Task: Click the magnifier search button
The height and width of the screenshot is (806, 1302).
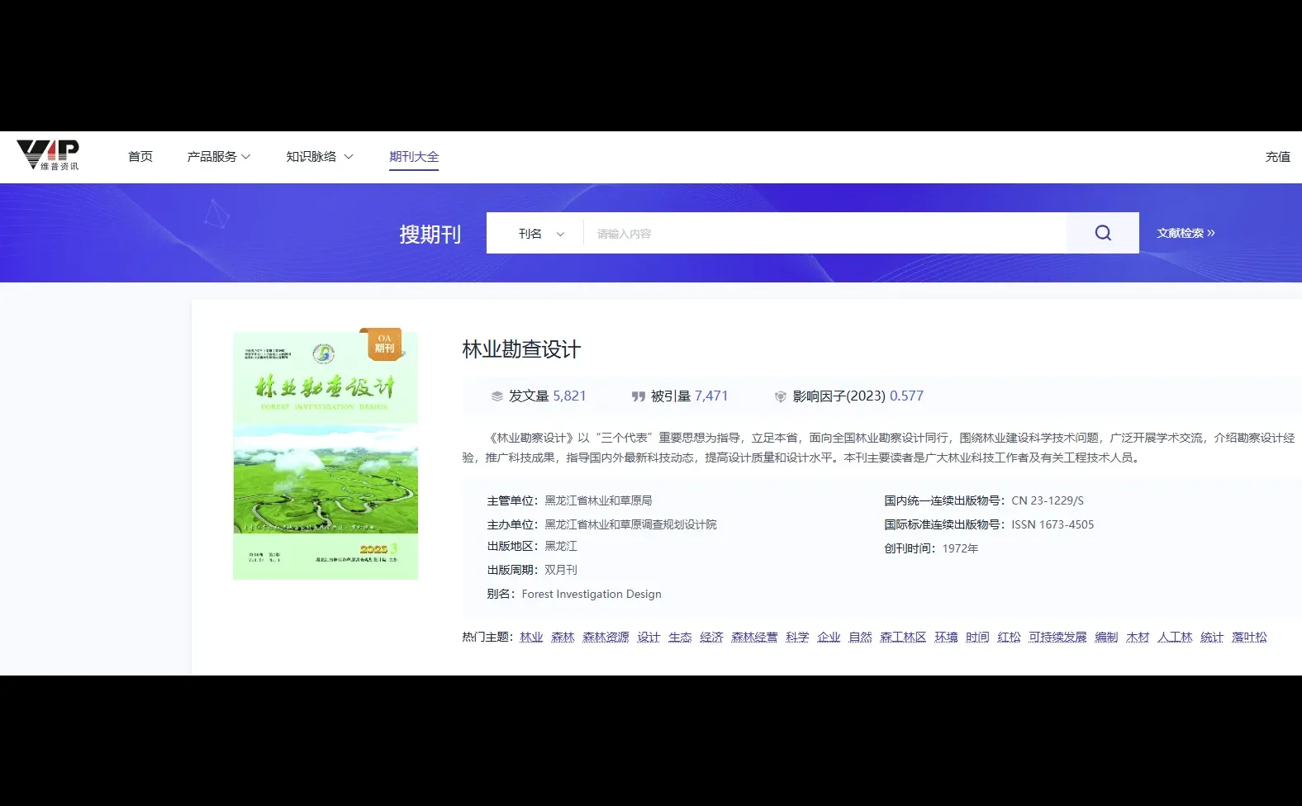Action: [x=1103, y=233]
